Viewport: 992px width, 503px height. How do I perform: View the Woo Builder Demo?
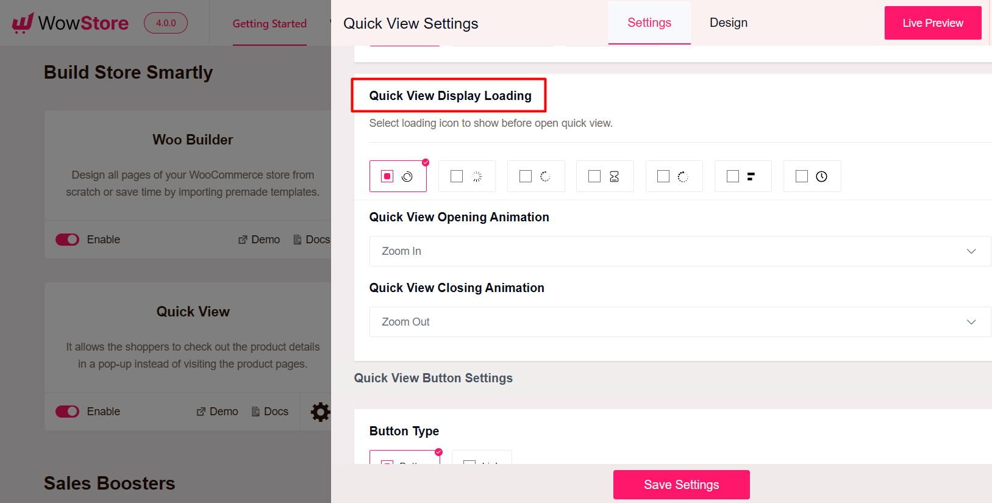pyautogui.click(x=259, y=239)
